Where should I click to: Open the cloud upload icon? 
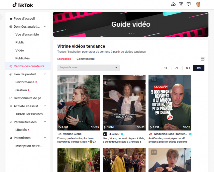coord(173,4)
